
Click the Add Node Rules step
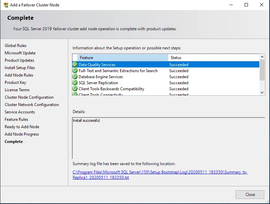tap(19, 75)
